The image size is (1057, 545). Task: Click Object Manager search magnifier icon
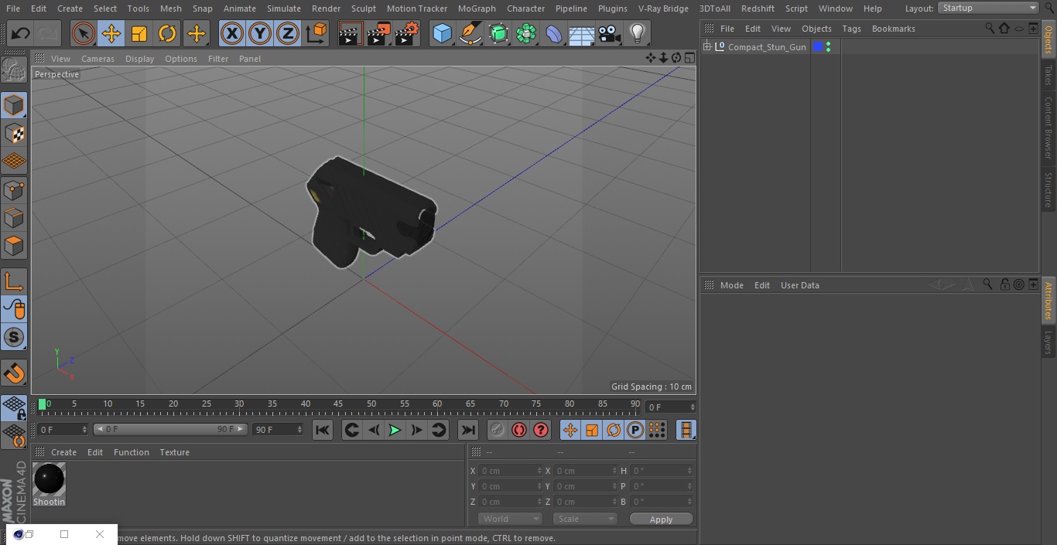(x=990, y=28)
